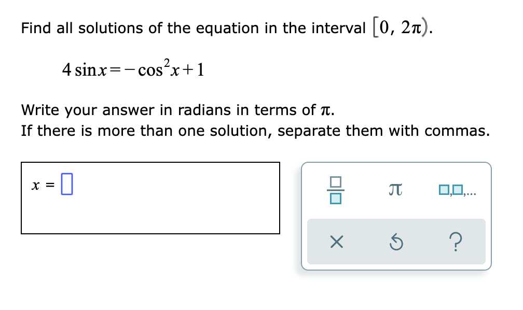Insert comma-separated list template
523x310 pixels.
coord(457,190)
